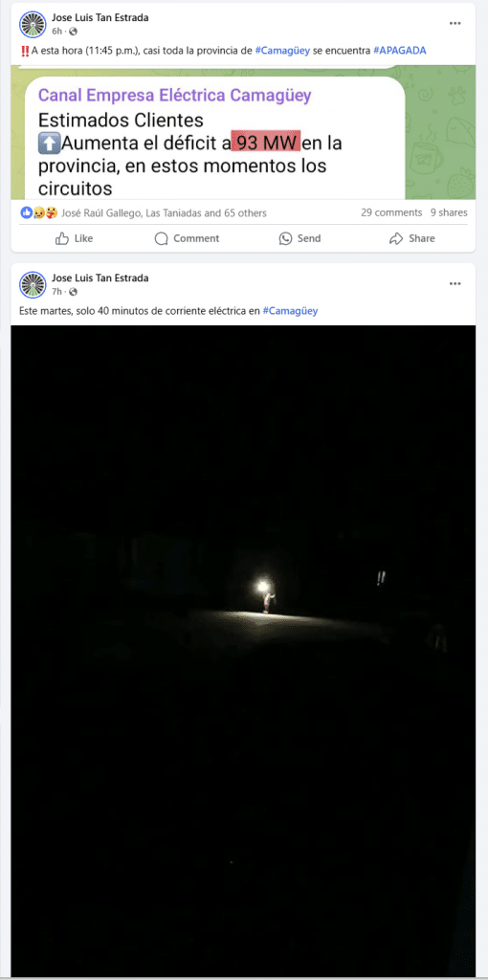Screen dimensions: 488x980
Task: Click the public globe icon on second post
Action: [74, 292]
